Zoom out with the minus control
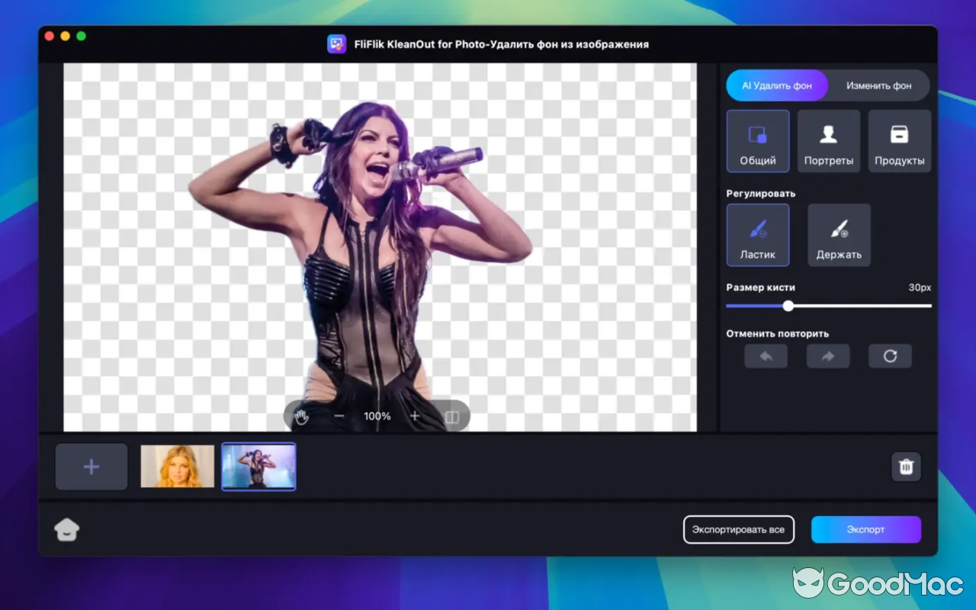This screenshot has height=610, width=976. click(x=339, y=416)
